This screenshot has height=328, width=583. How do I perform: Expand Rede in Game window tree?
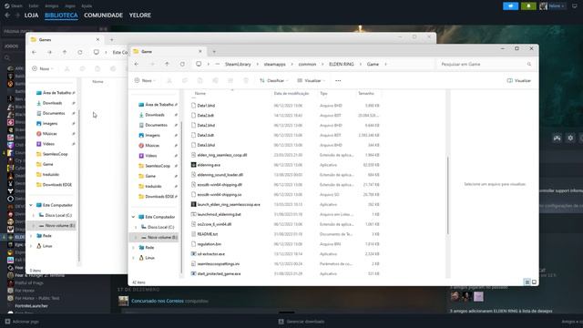133,247
